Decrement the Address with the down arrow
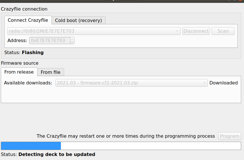 (72, 42)
